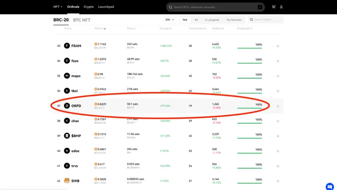Go to Ordinals in top navigation

(73, 6)
